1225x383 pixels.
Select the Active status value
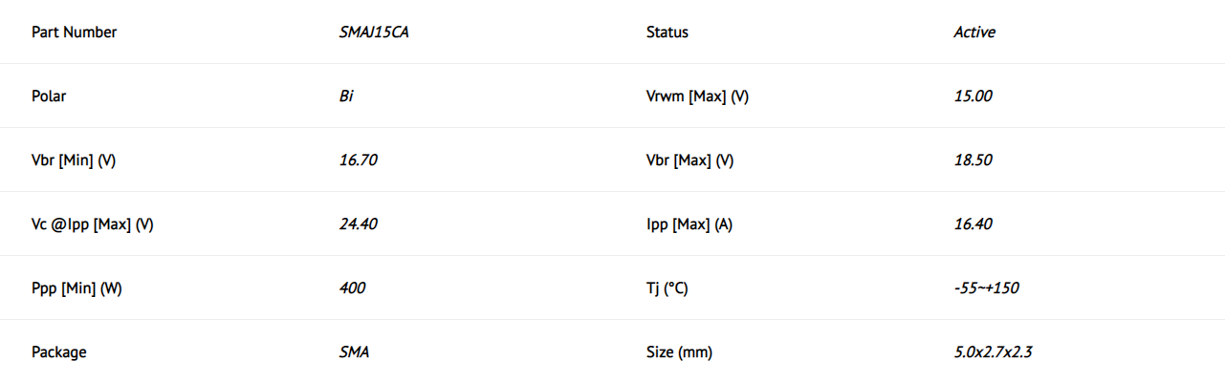(x=974, y=32)
